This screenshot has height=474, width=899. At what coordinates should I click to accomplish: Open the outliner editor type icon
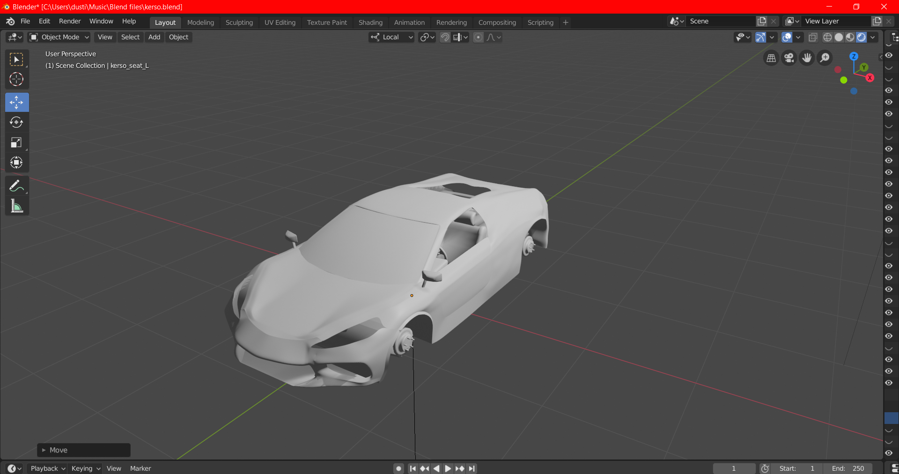coord(894,37)
